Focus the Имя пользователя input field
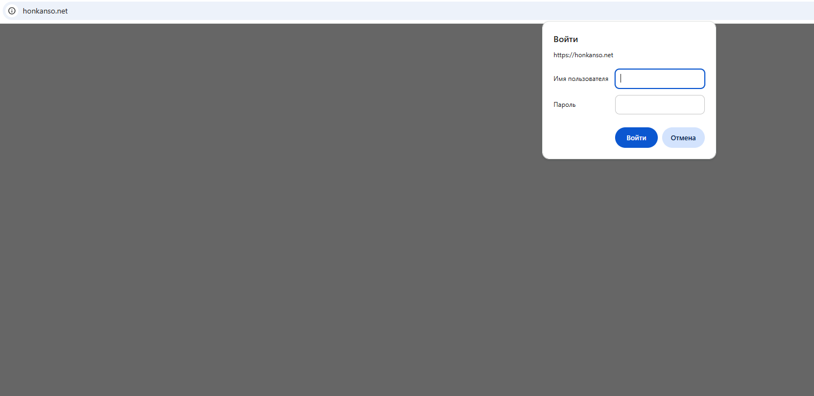 tap(659, 79)
